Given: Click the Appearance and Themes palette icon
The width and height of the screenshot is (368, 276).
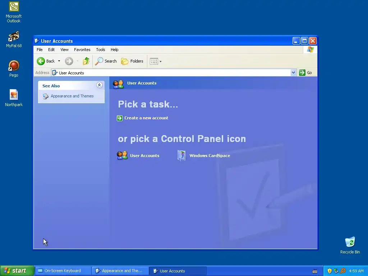Looking at the screenshot, I should [46, 96].
